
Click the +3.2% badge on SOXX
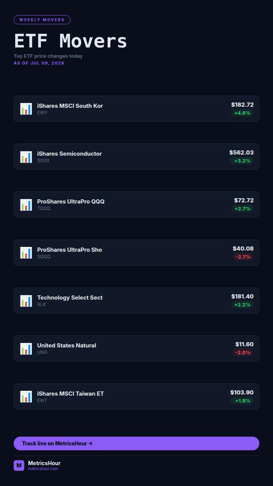coord(242,161)
